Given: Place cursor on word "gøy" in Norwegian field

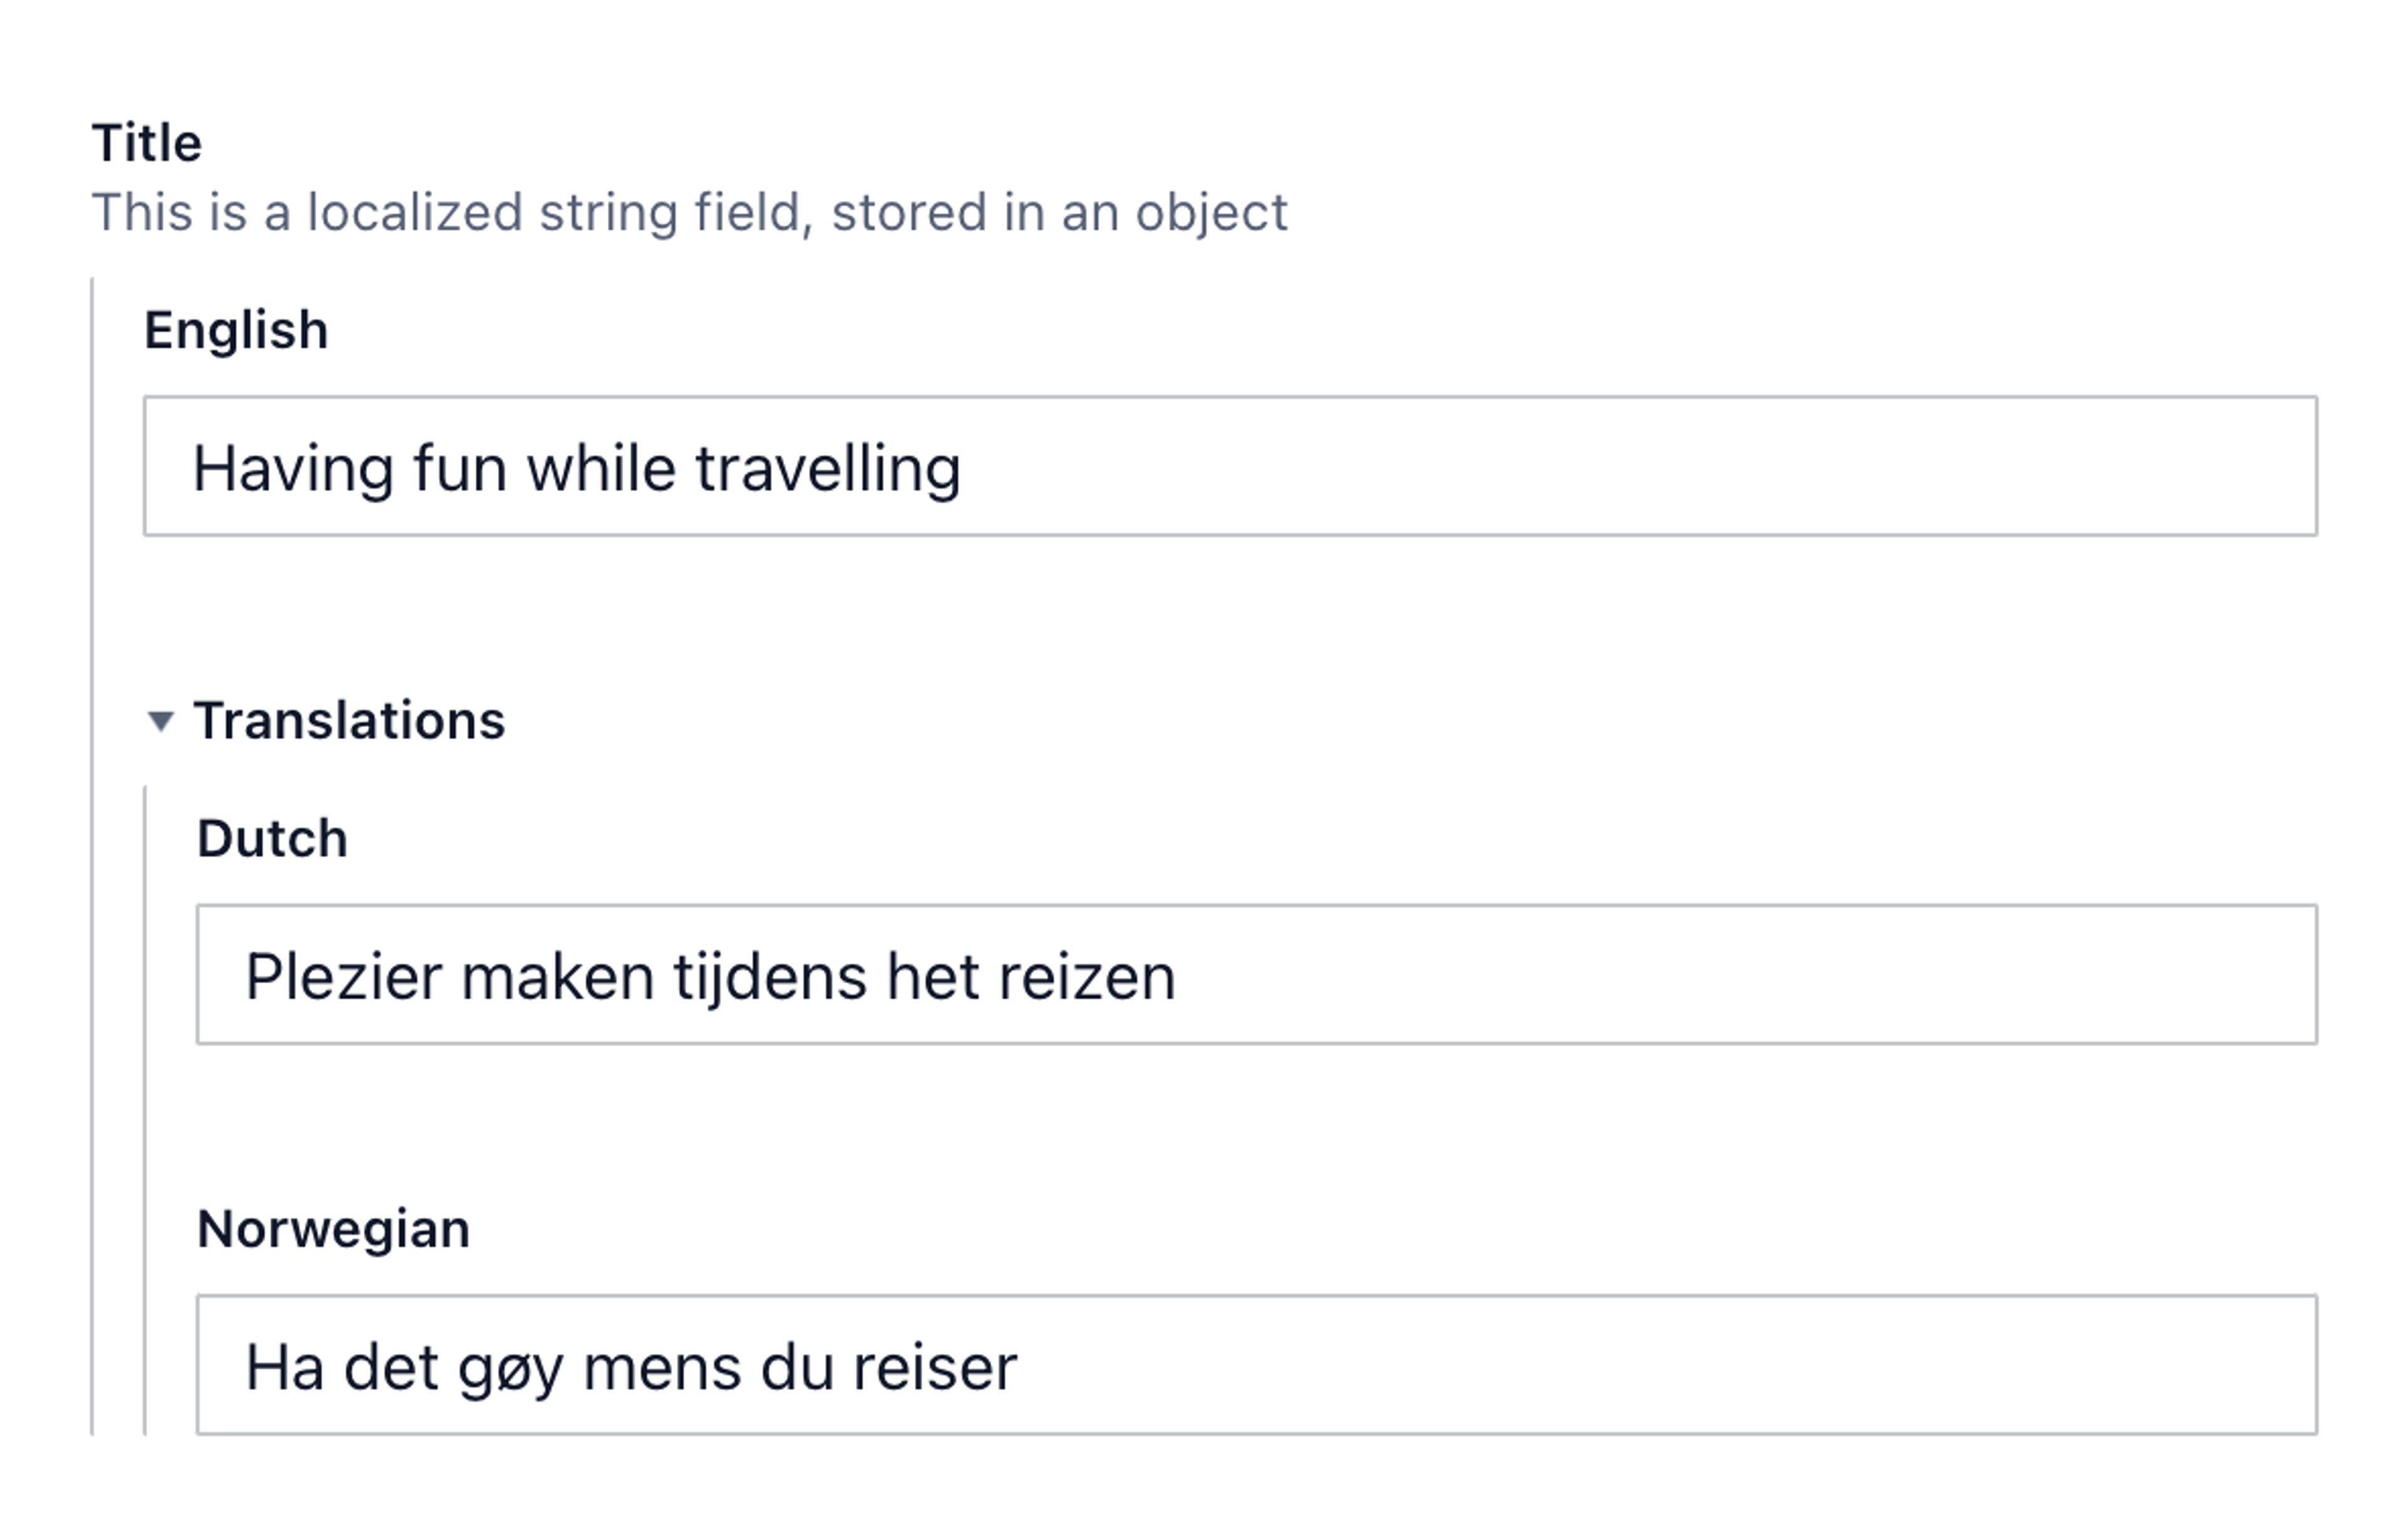Looking at the screenshot, I should [x=510, y=1368].
